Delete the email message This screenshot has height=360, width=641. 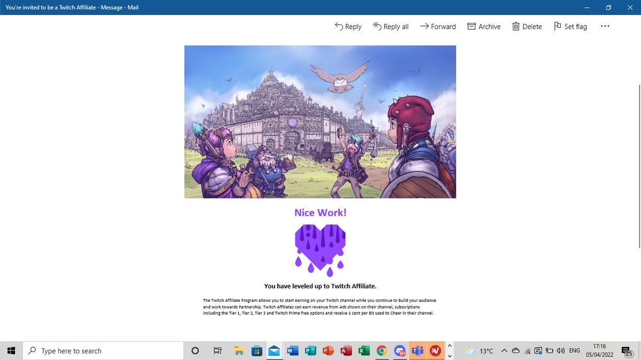[527, 26]
